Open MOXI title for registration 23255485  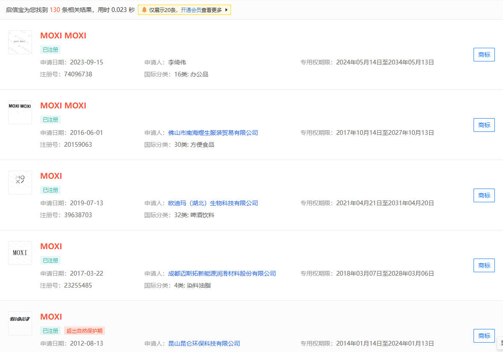51,247
